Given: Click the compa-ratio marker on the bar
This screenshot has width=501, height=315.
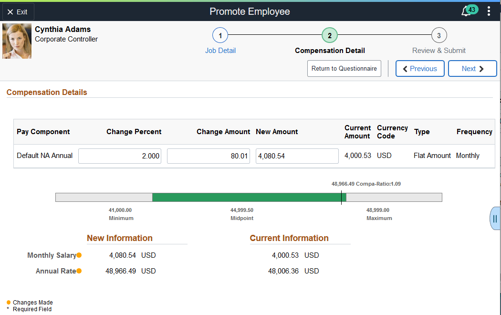Looking at the screenshot, I should (x=342, y=197).
